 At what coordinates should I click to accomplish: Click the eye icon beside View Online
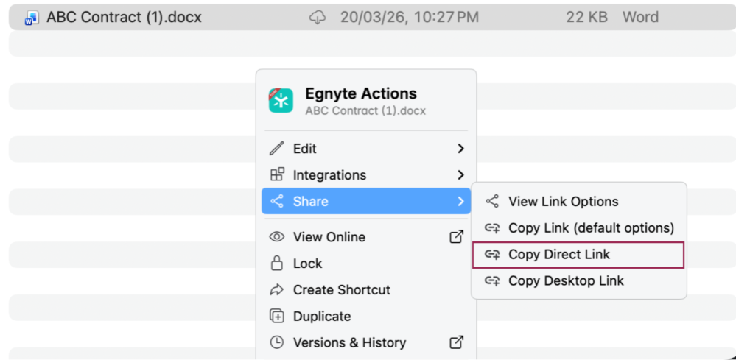point(277,237)
